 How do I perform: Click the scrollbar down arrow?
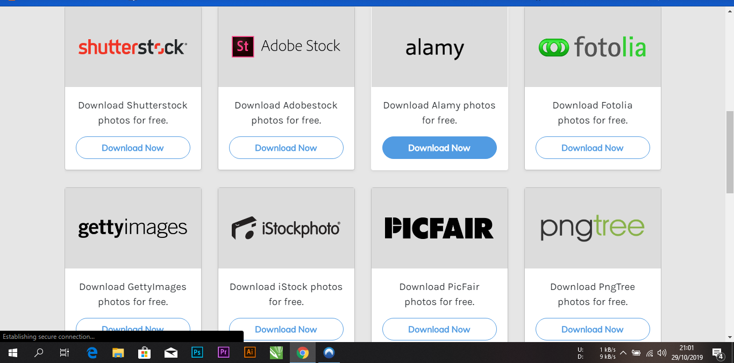[x=730, y=337]
